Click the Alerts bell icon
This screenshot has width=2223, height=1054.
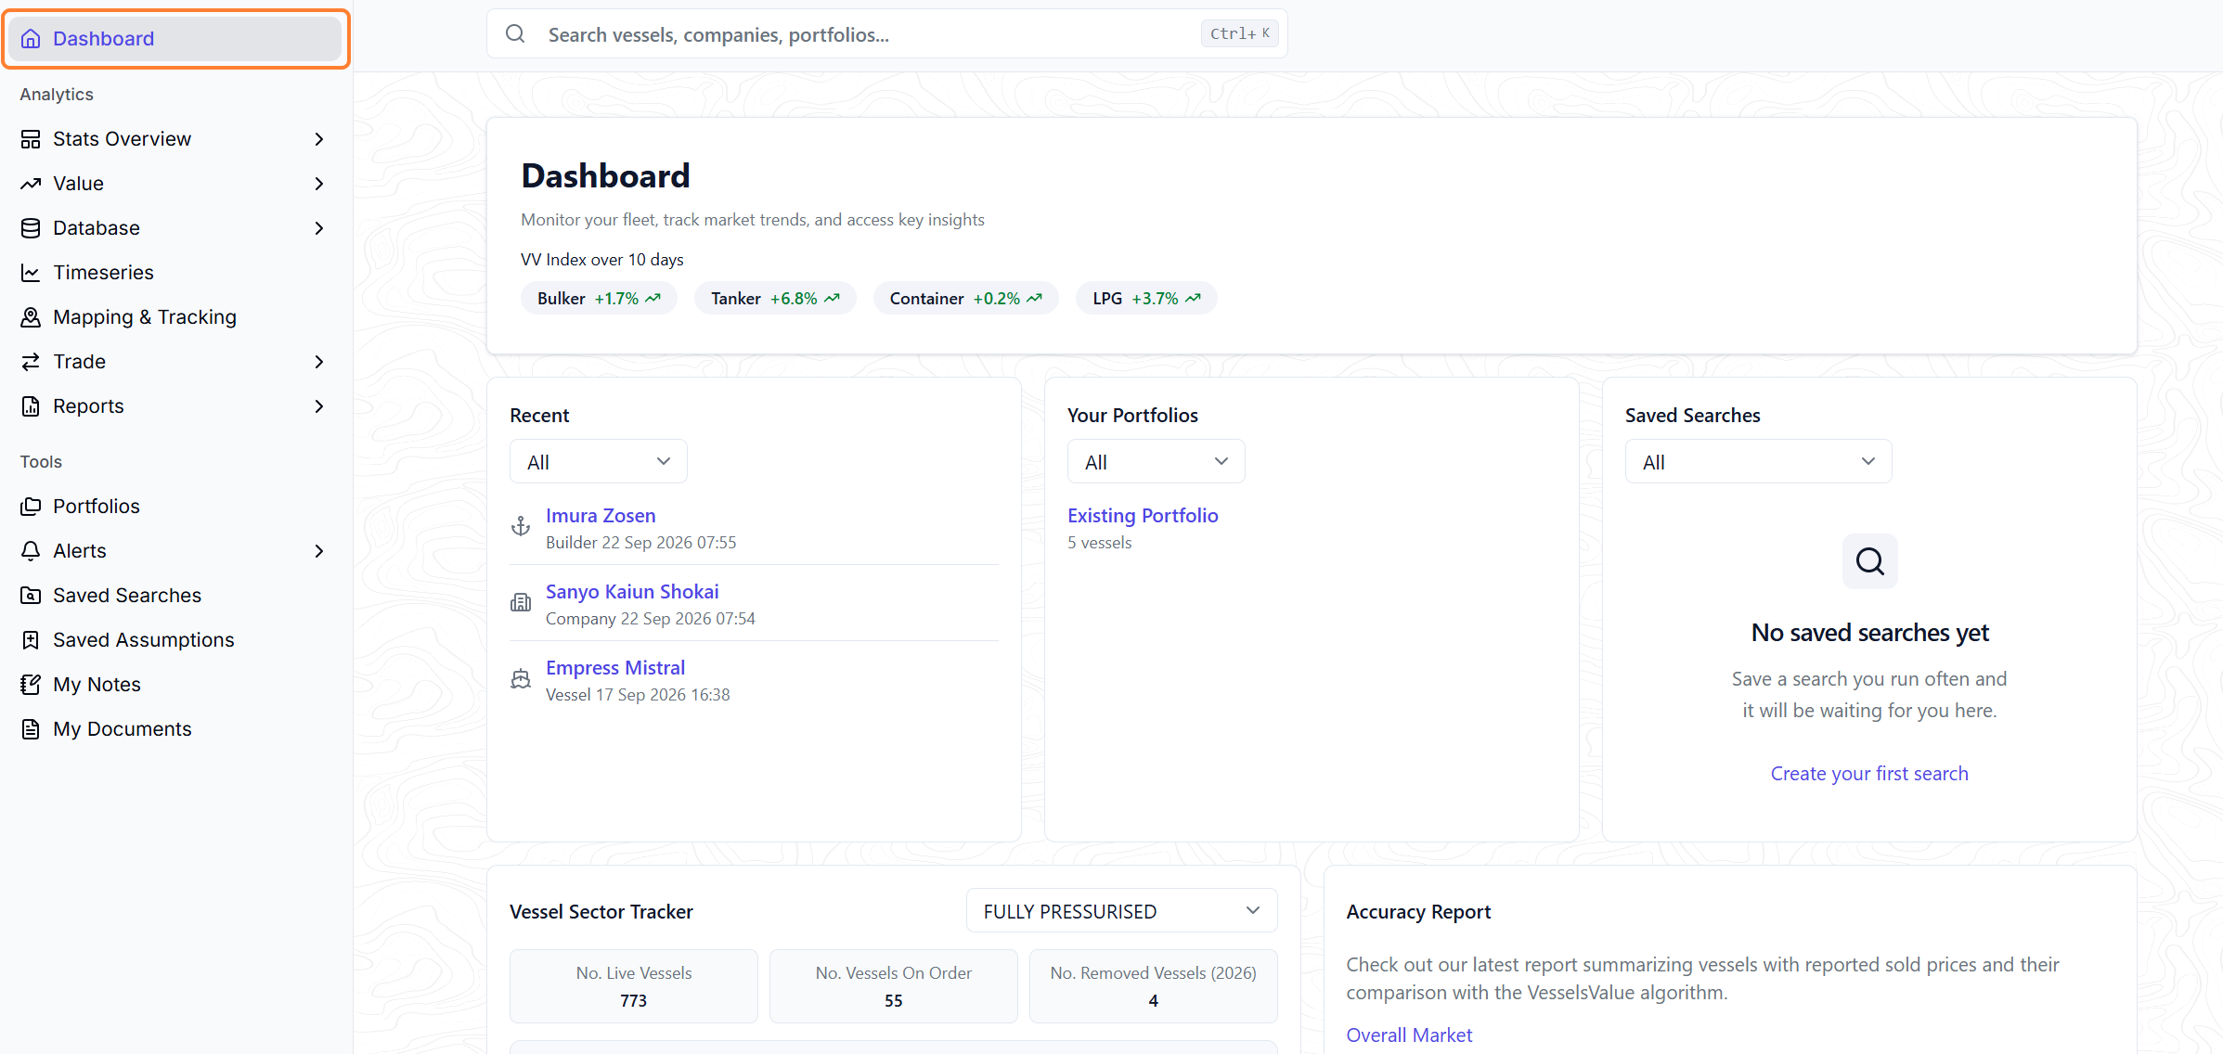(31, 551)
